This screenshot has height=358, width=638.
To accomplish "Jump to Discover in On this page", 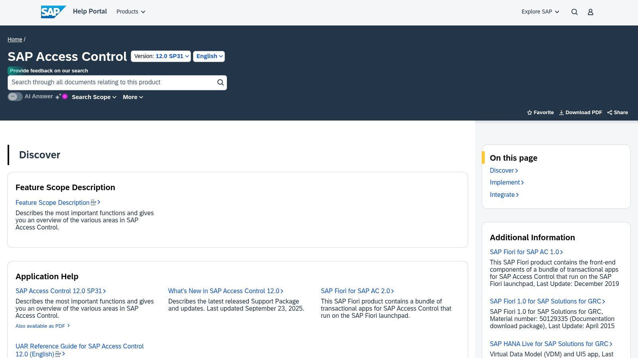I will point(504,171).
